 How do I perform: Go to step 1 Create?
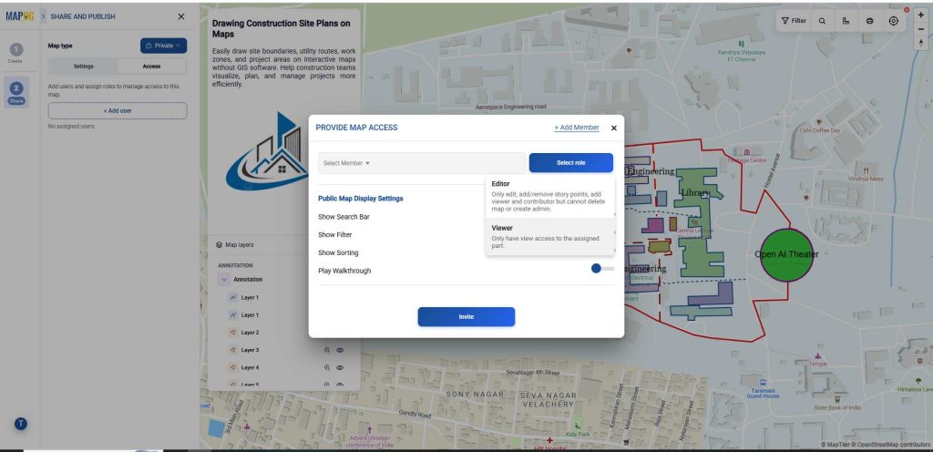16,53
